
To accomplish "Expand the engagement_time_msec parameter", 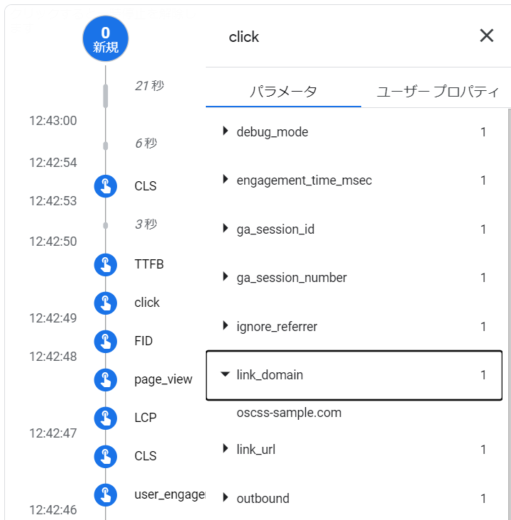I will click(226, 180).
